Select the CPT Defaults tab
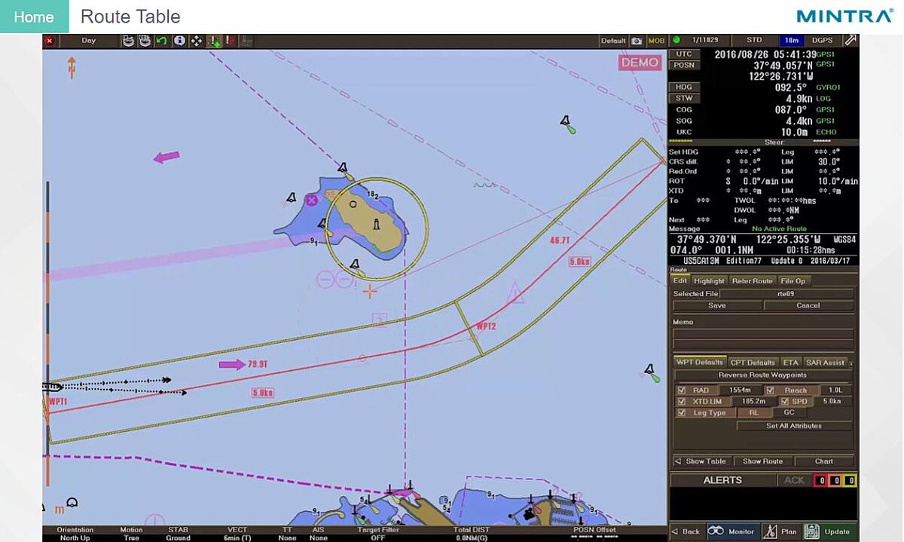This screenshot has height=542, width=904. coord(753,363)
